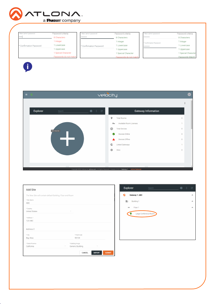Click the empty Address 2 field

[69, 229]
